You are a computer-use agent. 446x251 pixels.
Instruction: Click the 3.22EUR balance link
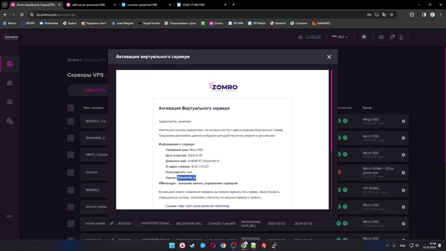click(313, 37)
